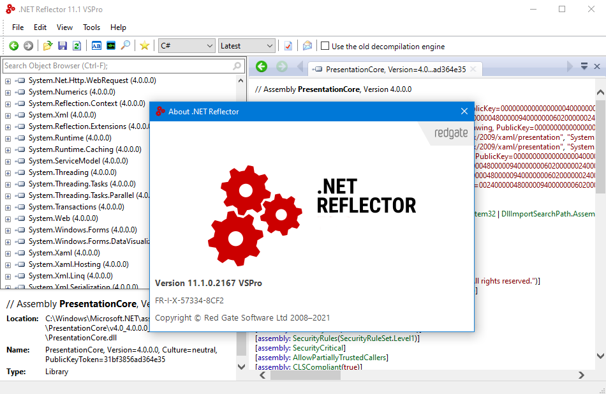Click the SecurityCritical attribute link
Viewport: 606px width, 394px height.
coord(318,348)
